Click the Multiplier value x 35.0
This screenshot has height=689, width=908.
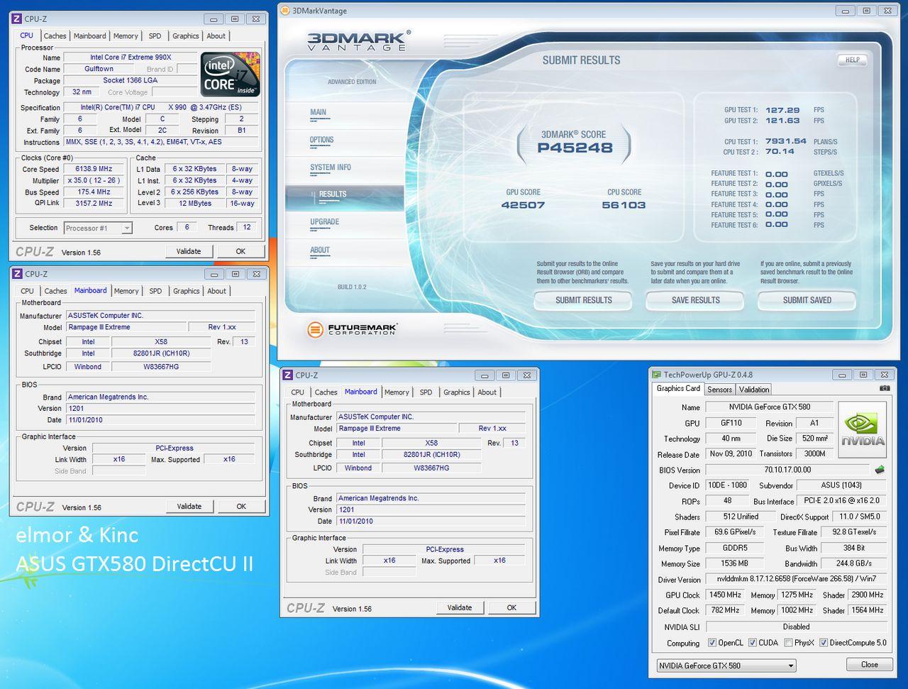(x=94, y=180)
